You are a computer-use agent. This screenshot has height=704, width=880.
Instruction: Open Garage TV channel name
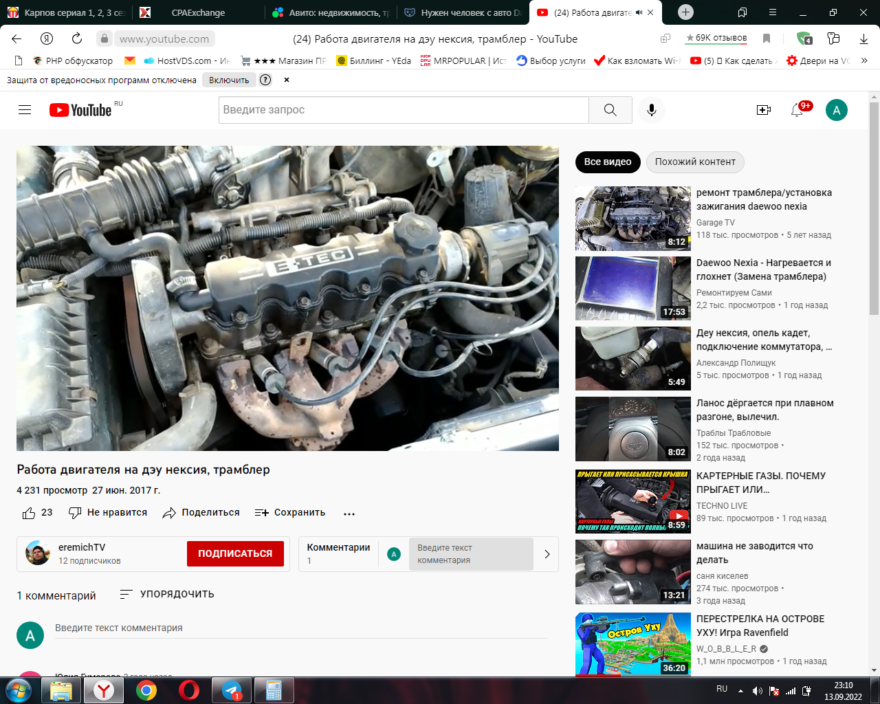[716, 223]
